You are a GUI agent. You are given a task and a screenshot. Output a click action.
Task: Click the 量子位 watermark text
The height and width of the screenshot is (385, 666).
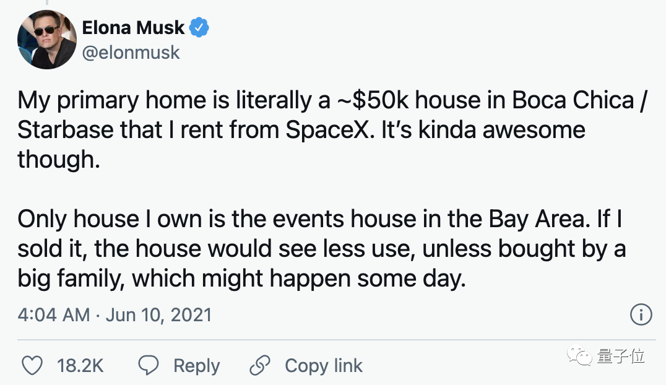coord(621,356)
